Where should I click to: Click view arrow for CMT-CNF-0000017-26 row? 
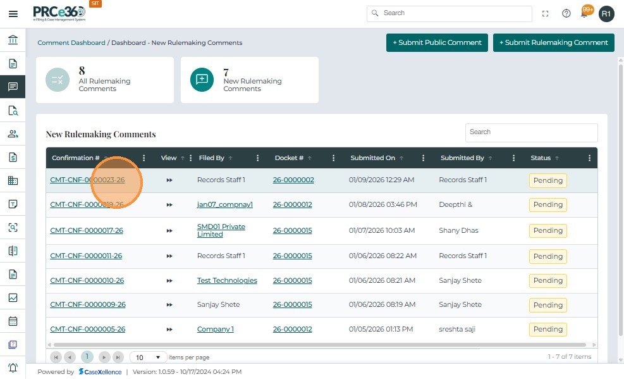click(169, 231)
